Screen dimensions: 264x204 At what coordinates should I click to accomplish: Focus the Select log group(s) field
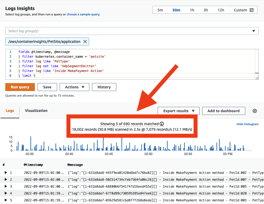[x=132, y=31]
